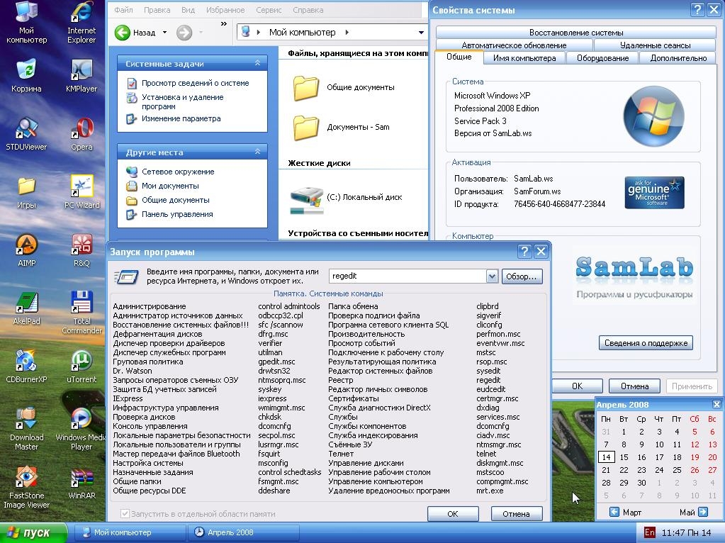
Task: Click the En language indicator in tray
Action: (x=650, y=532)
